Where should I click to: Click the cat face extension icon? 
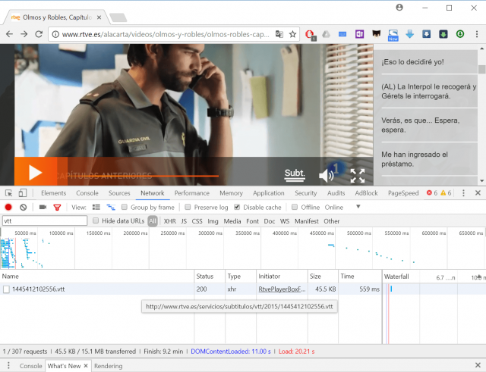coord(377,34)
